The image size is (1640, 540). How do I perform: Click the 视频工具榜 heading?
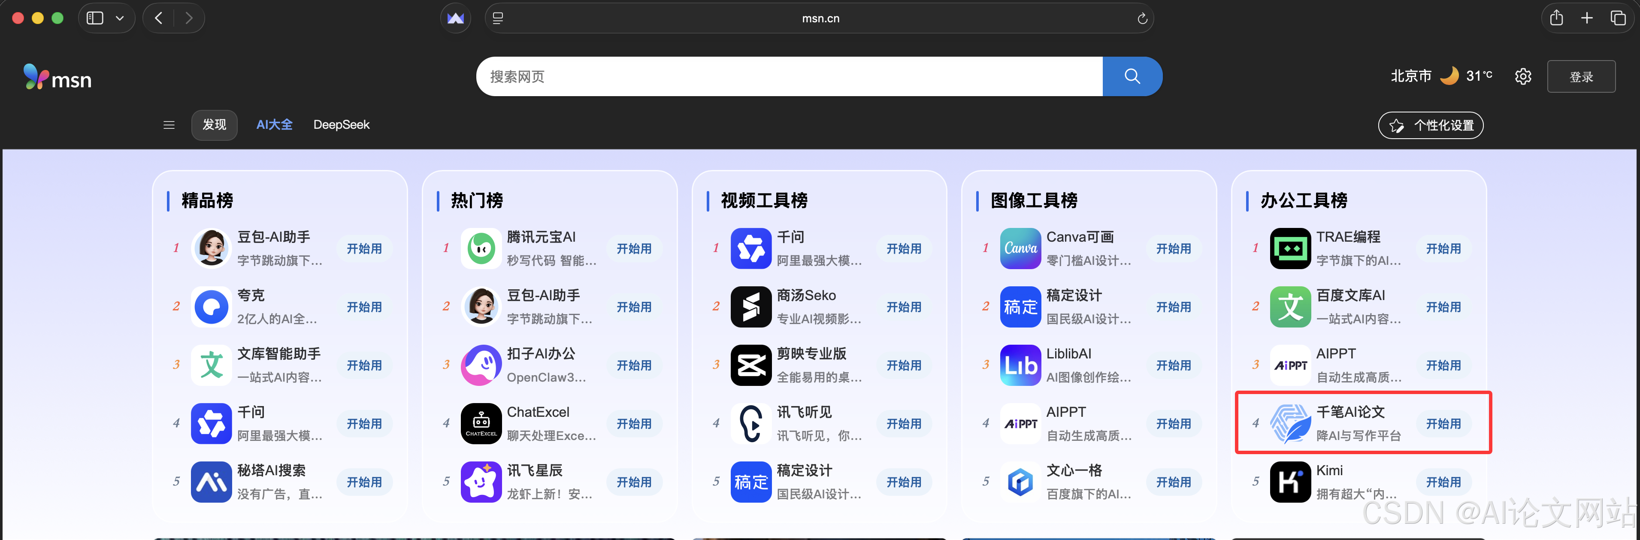coord(764,200)
